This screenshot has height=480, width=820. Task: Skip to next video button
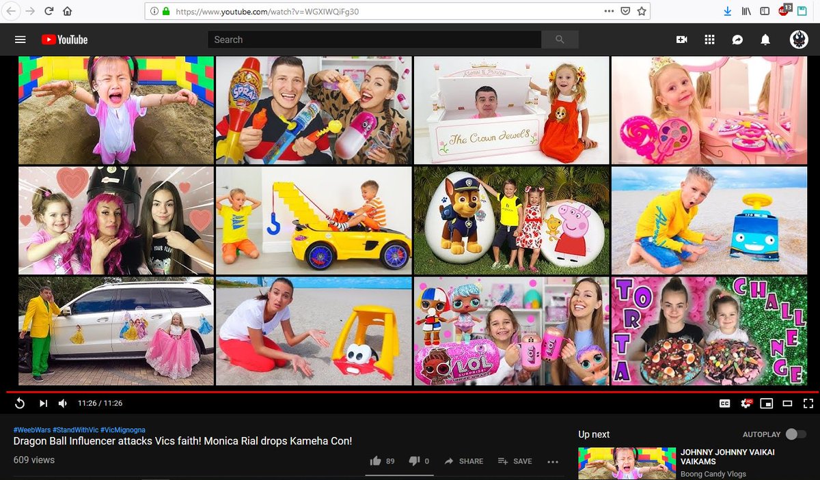click(x=43, y=404)
